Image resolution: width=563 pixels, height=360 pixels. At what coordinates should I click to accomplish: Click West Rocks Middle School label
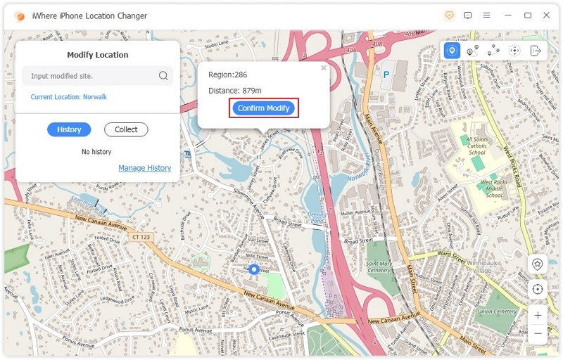pos(494,188)
